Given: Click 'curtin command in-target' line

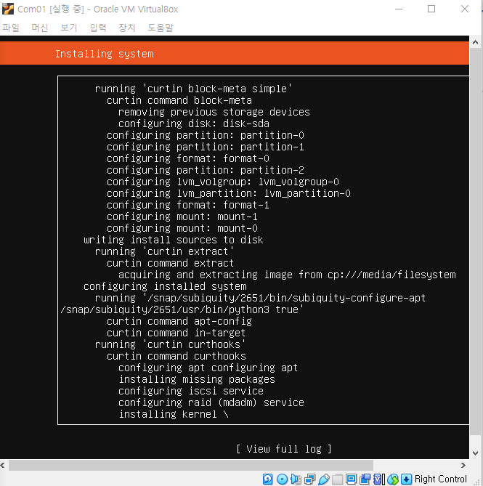Looking at the screenshot, I should pyautogui.click(x=176, y=333).
